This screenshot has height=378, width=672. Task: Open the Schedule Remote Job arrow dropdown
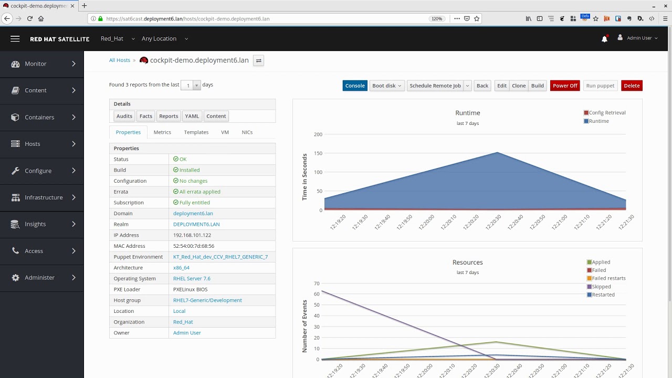[467, 86]
